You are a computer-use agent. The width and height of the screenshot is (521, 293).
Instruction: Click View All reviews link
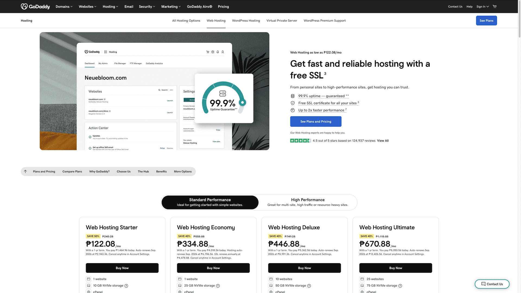click(383, 141)
